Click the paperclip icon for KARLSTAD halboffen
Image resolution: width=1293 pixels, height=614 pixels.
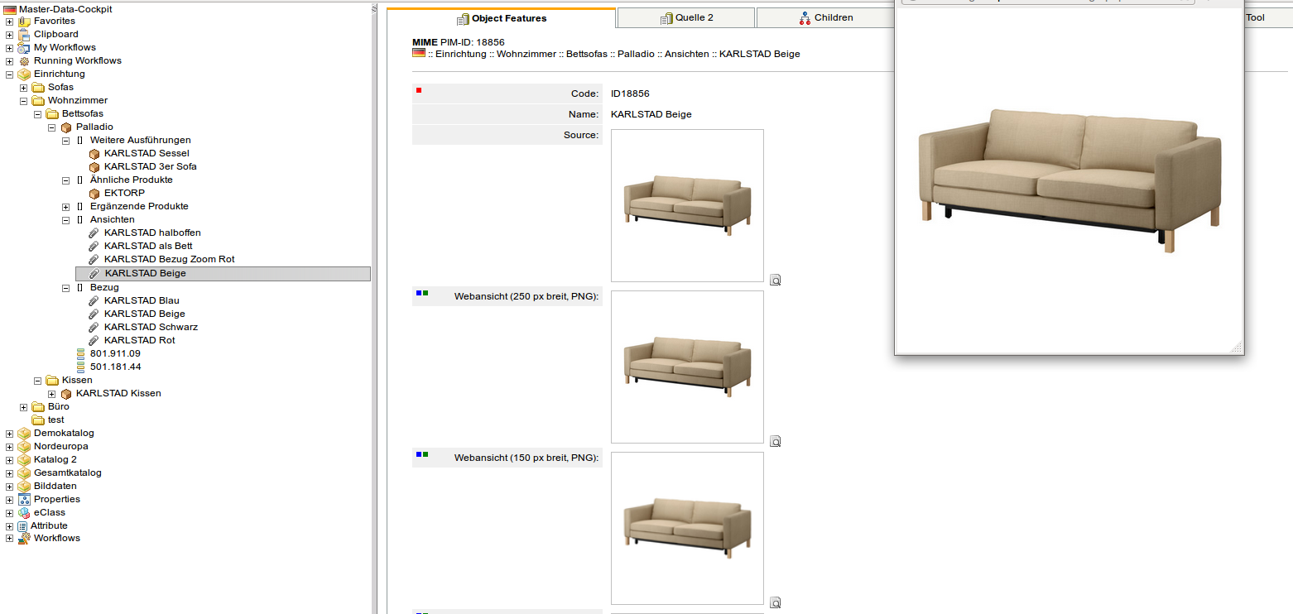click(x=94, y=233)
